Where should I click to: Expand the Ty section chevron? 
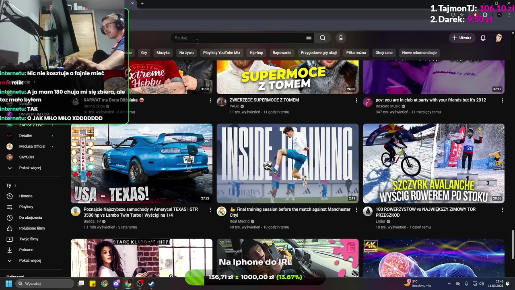point(15,186)
